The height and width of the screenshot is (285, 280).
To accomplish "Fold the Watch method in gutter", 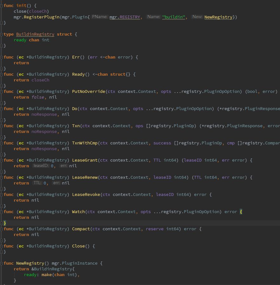I will (2, 212).
